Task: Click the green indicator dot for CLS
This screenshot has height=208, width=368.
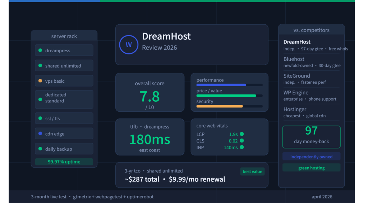Action: pos(242,140)
